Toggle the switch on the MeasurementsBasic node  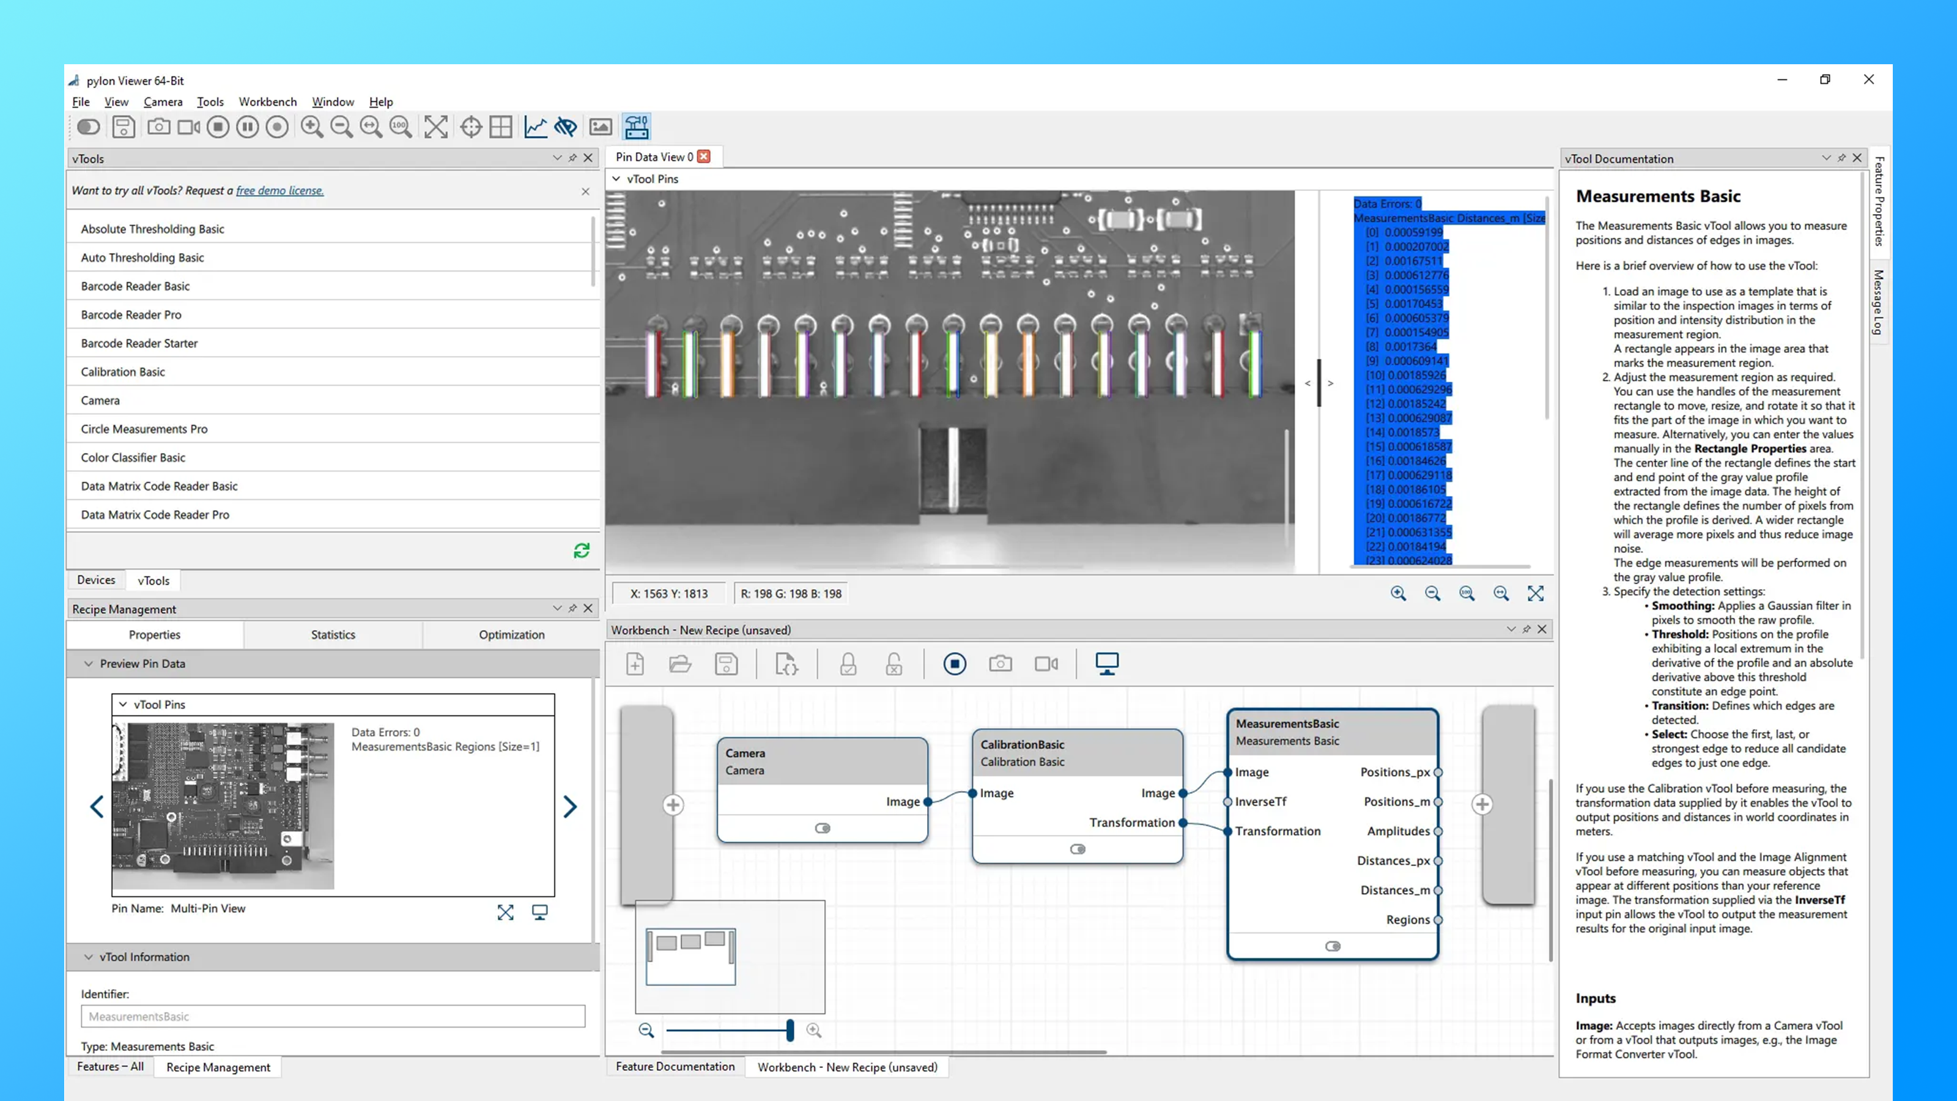pyautogui.click(x=1333, y=947)
